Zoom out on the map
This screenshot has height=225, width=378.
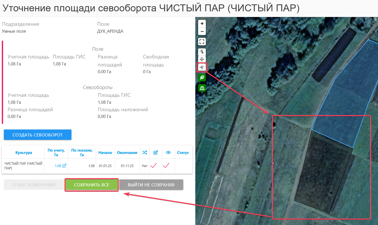click(202, 31)
